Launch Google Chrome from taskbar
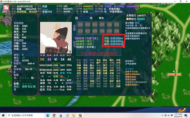This screenshot has height=118, width=190. 54,115
